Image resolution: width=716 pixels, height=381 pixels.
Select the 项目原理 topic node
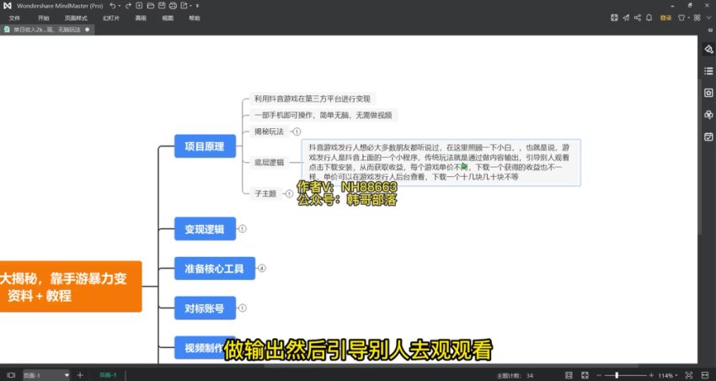204,147
